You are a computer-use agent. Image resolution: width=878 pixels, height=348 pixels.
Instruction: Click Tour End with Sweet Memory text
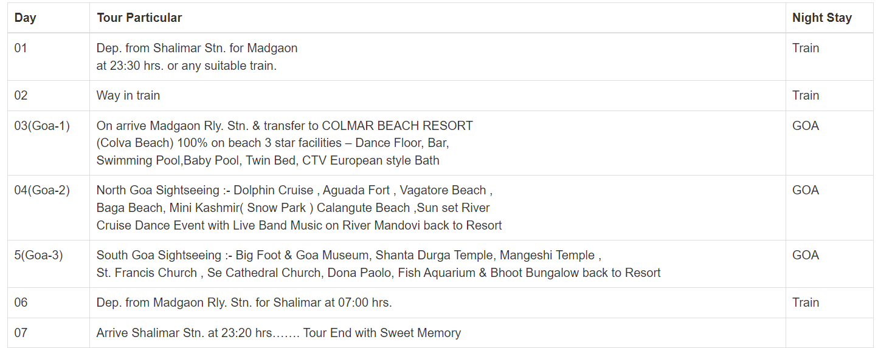(x=382, y=333)
